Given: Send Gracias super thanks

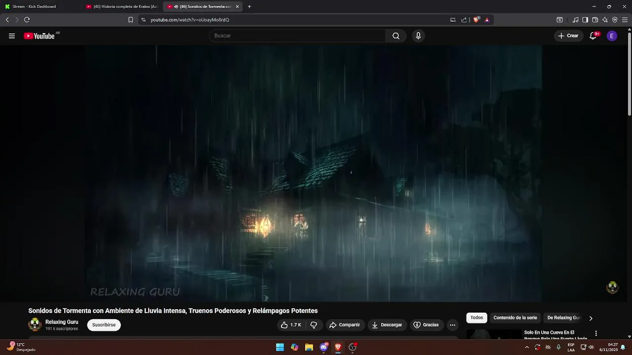Looking at the screenshot, I should [x=426, y=325].
